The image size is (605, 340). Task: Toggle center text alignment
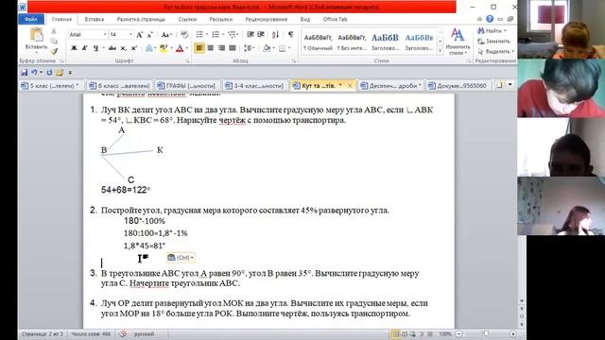coord(211,48)
